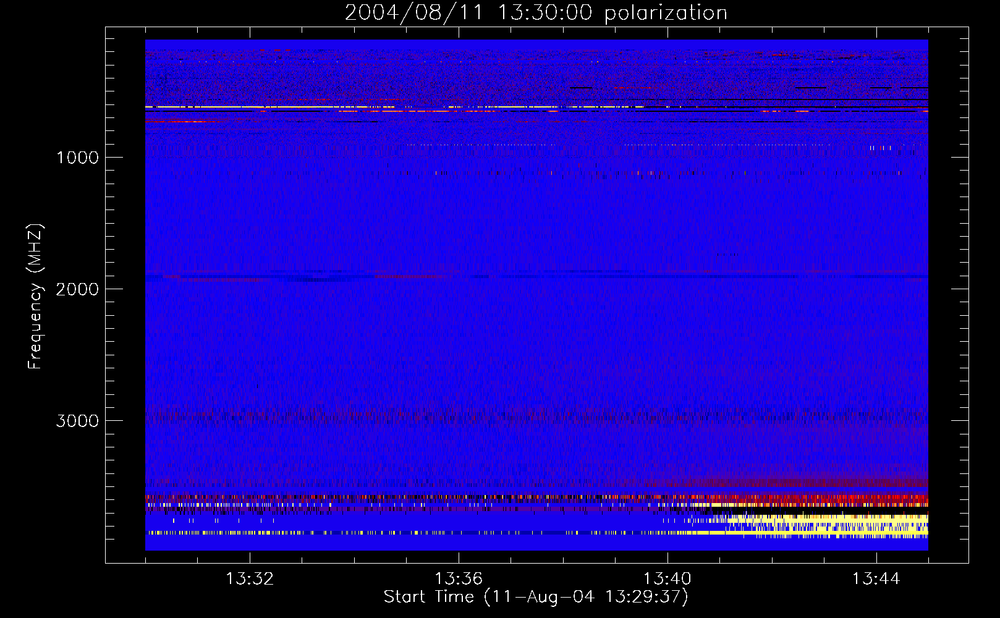Screen dimensions: 1000x618
Task: Click the 2000 frequency tick label
Action: pos(77,289)
